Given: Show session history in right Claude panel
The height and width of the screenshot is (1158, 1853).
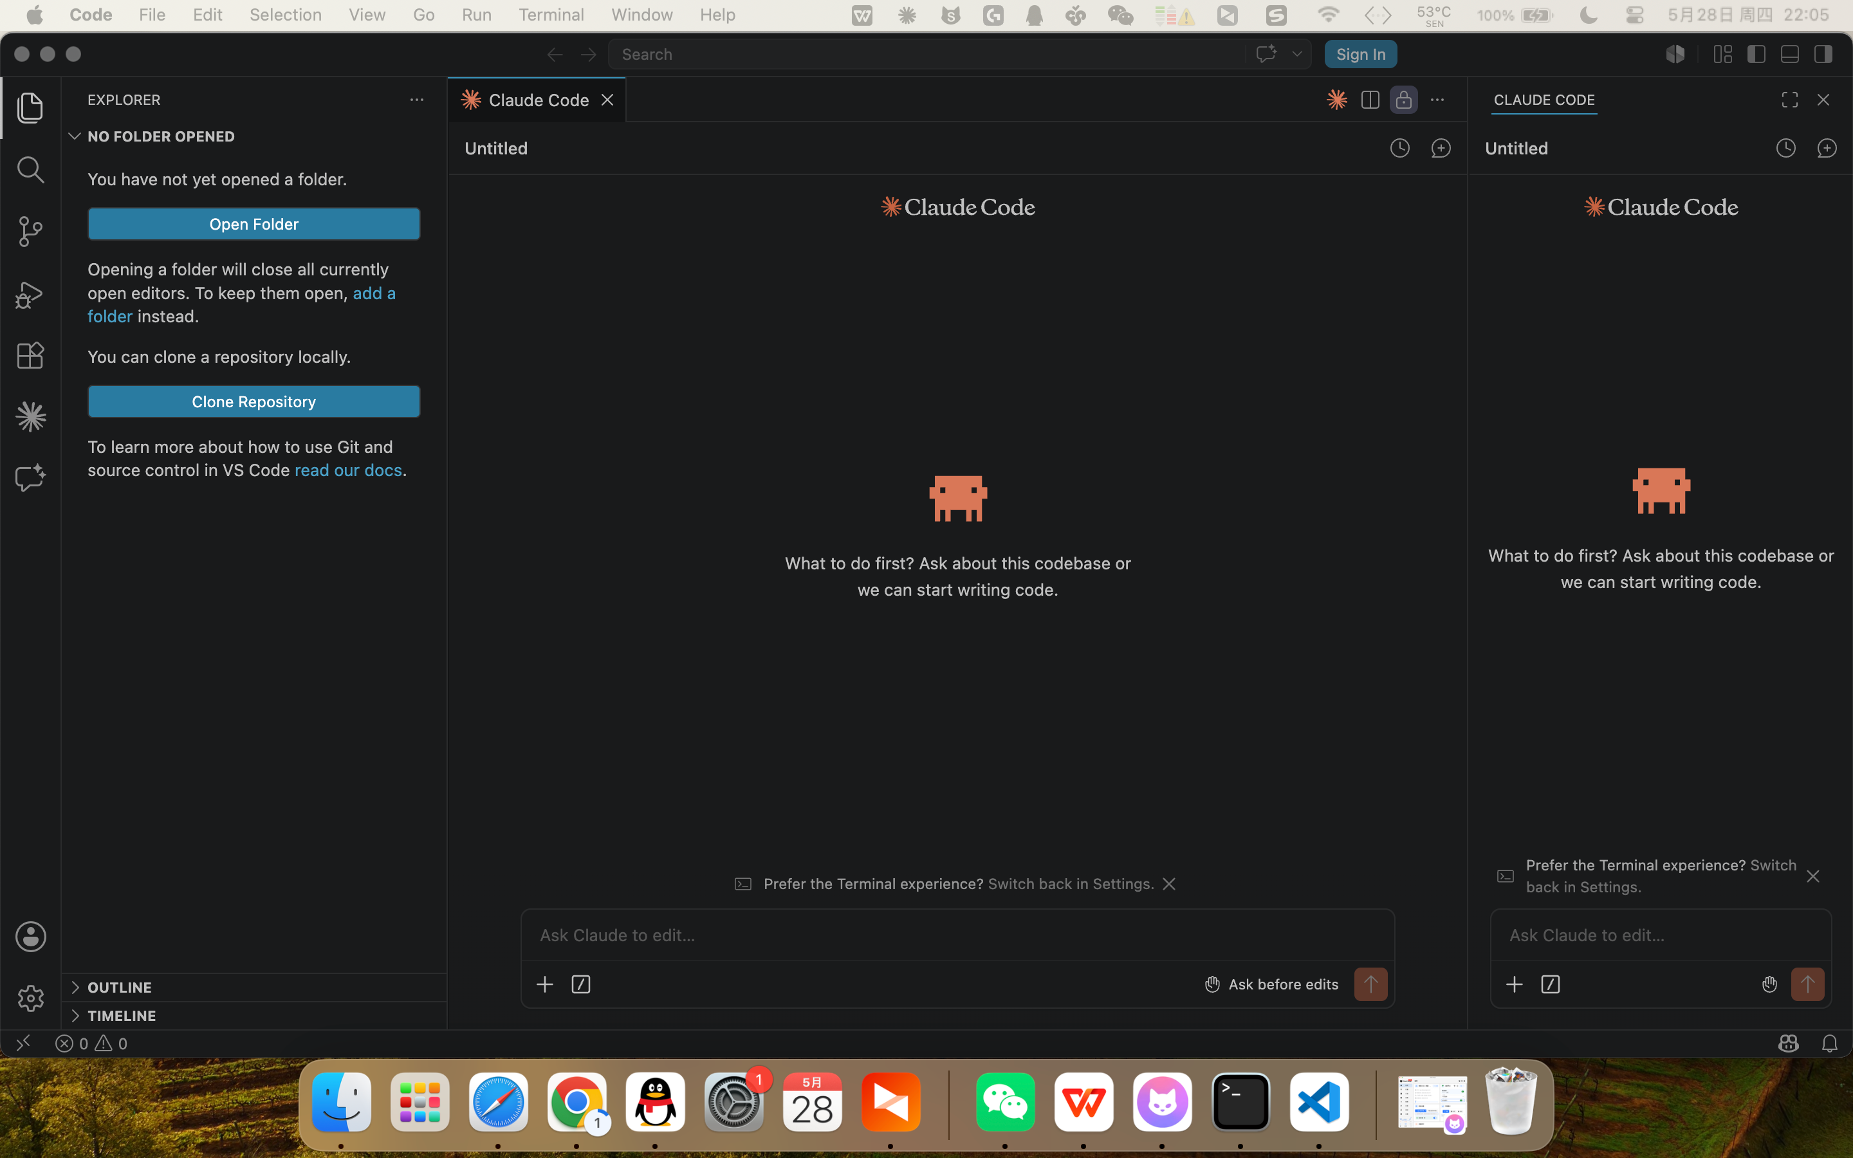Looking at the screenshot, I should (x=1785, y=148).
